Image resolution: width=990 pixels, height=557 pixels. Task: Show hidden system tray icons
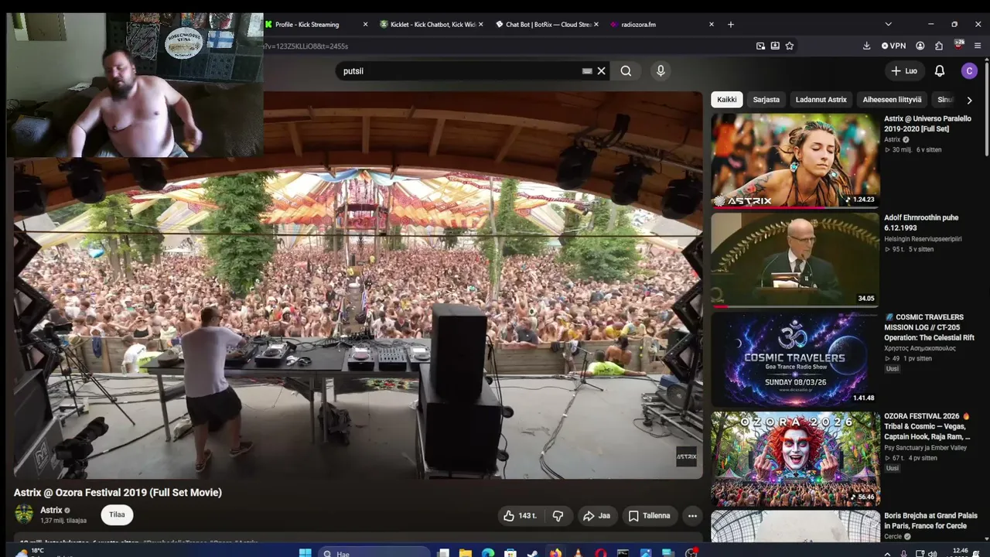point(887,553)
